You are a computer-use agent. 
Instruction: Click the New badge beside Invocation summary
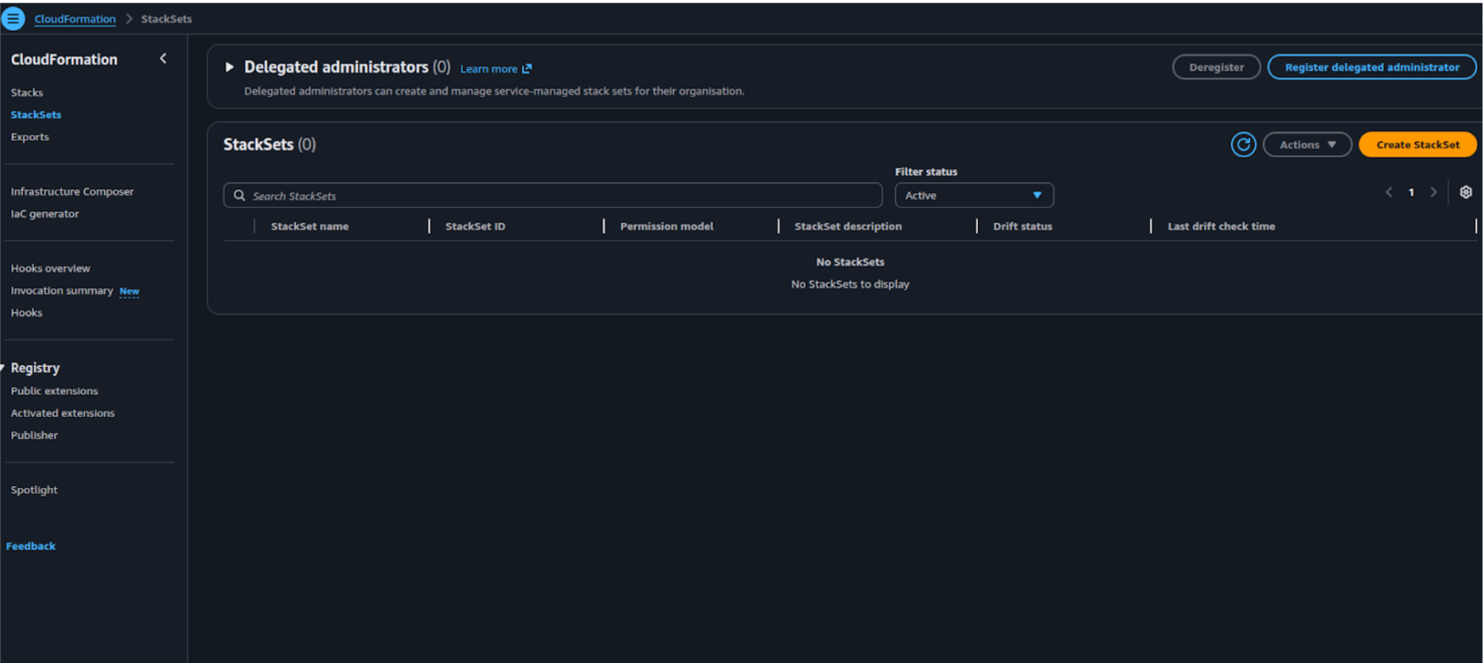[129, 291]
